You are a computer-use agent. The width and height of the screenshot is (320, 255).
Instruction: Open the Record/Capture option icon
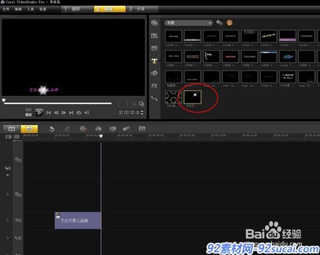83,128
